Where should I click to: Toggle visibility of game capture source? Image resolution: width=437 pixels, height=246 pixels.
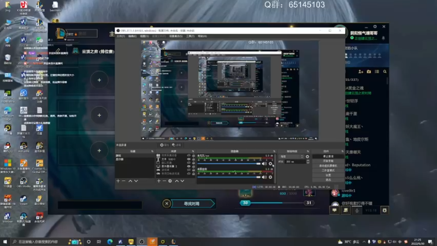(x=188, y=170)
